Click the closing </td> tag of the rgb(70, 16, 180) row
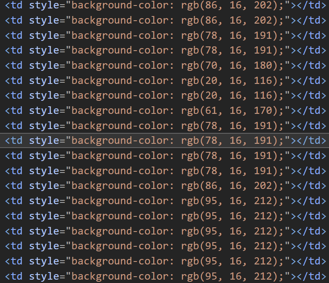This screenshot has width=329, height=283. point(312,65)
